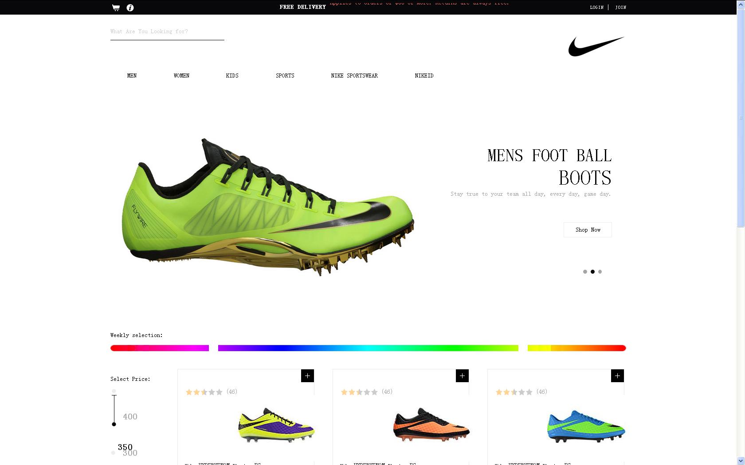Click plus icon on yellow-purple boot card
Image resolution: width=745 pixels, height=465 pixels.
pos(307,376)
